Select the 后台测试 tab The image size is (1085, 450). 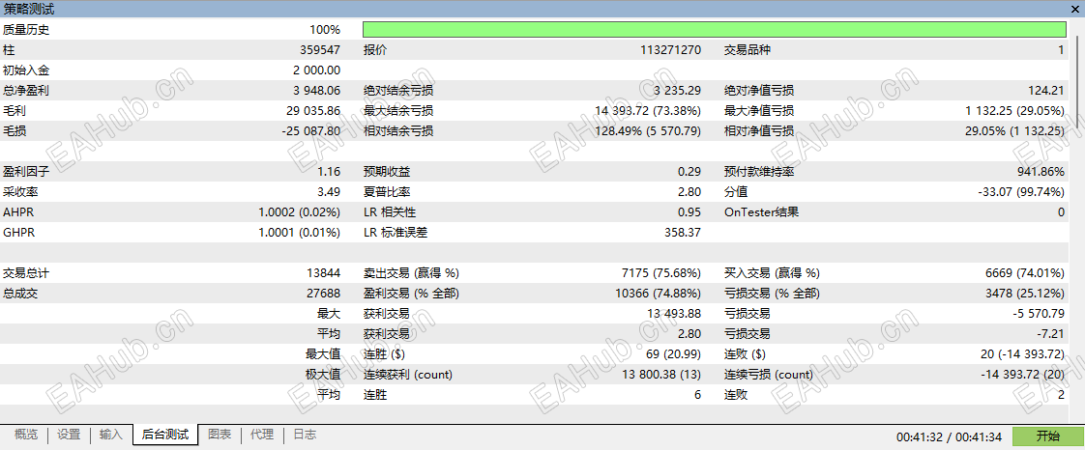pyautogui.click(x=164, y=435)
